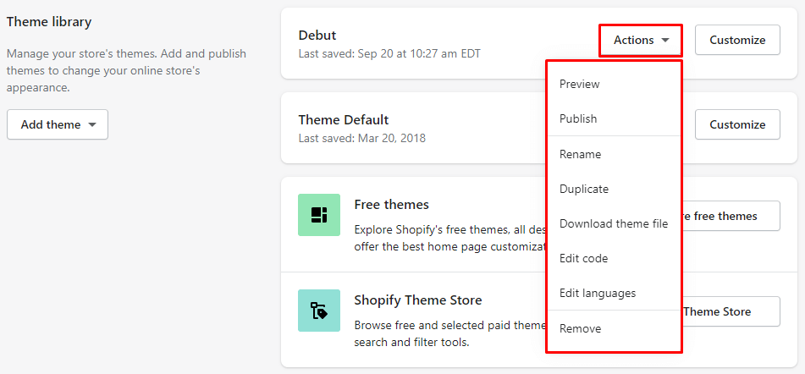Image resolution: width=805 pixels, height=374 pixels.
Task: Select Preview from the Actions menu
Action: (x=580, y=84)
